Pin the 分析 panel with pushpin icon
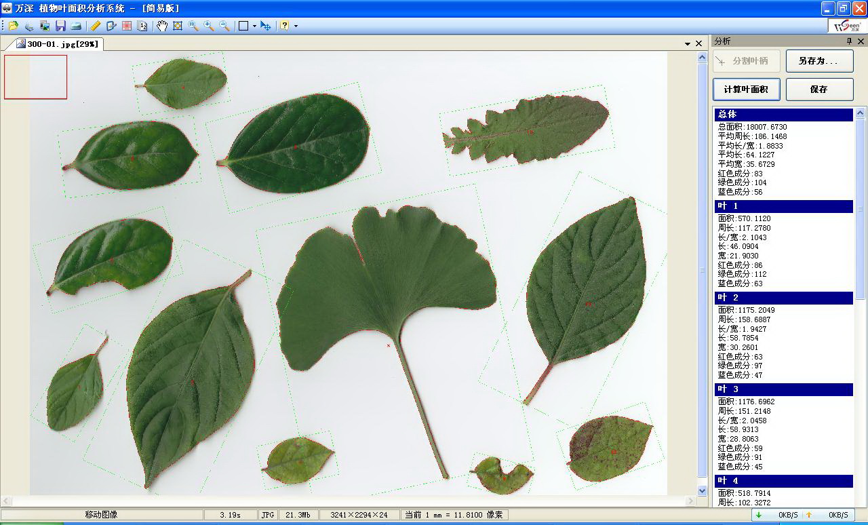Screen dimensions: 868x525 pyautogui.click(x=849, y=41)
